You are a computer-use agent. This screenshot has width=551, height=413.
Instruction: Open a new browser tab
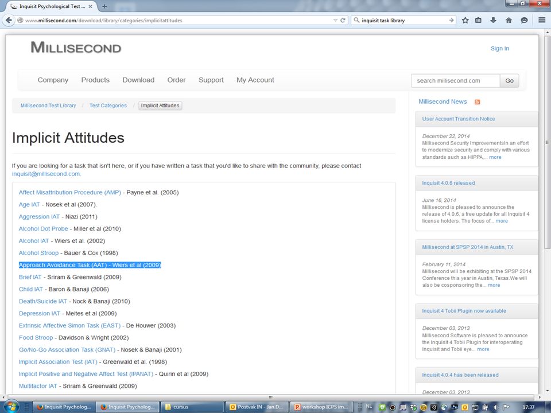104,6
